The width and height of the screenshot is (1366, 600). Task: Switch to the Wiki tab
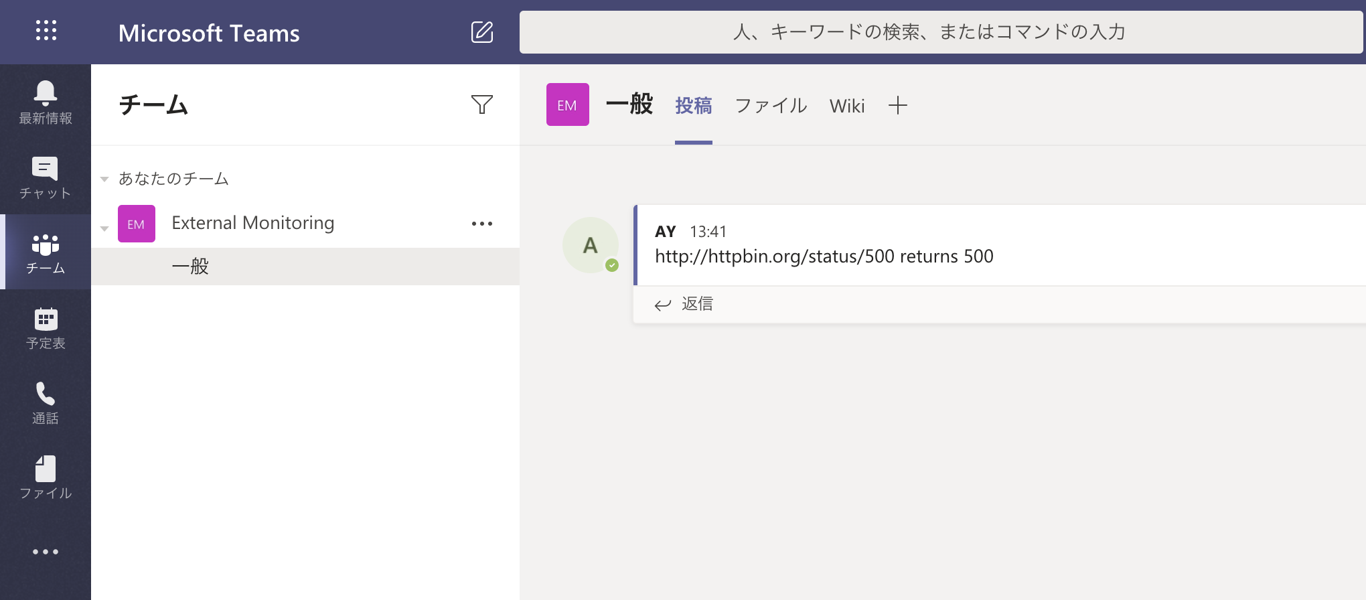(847, 105)
